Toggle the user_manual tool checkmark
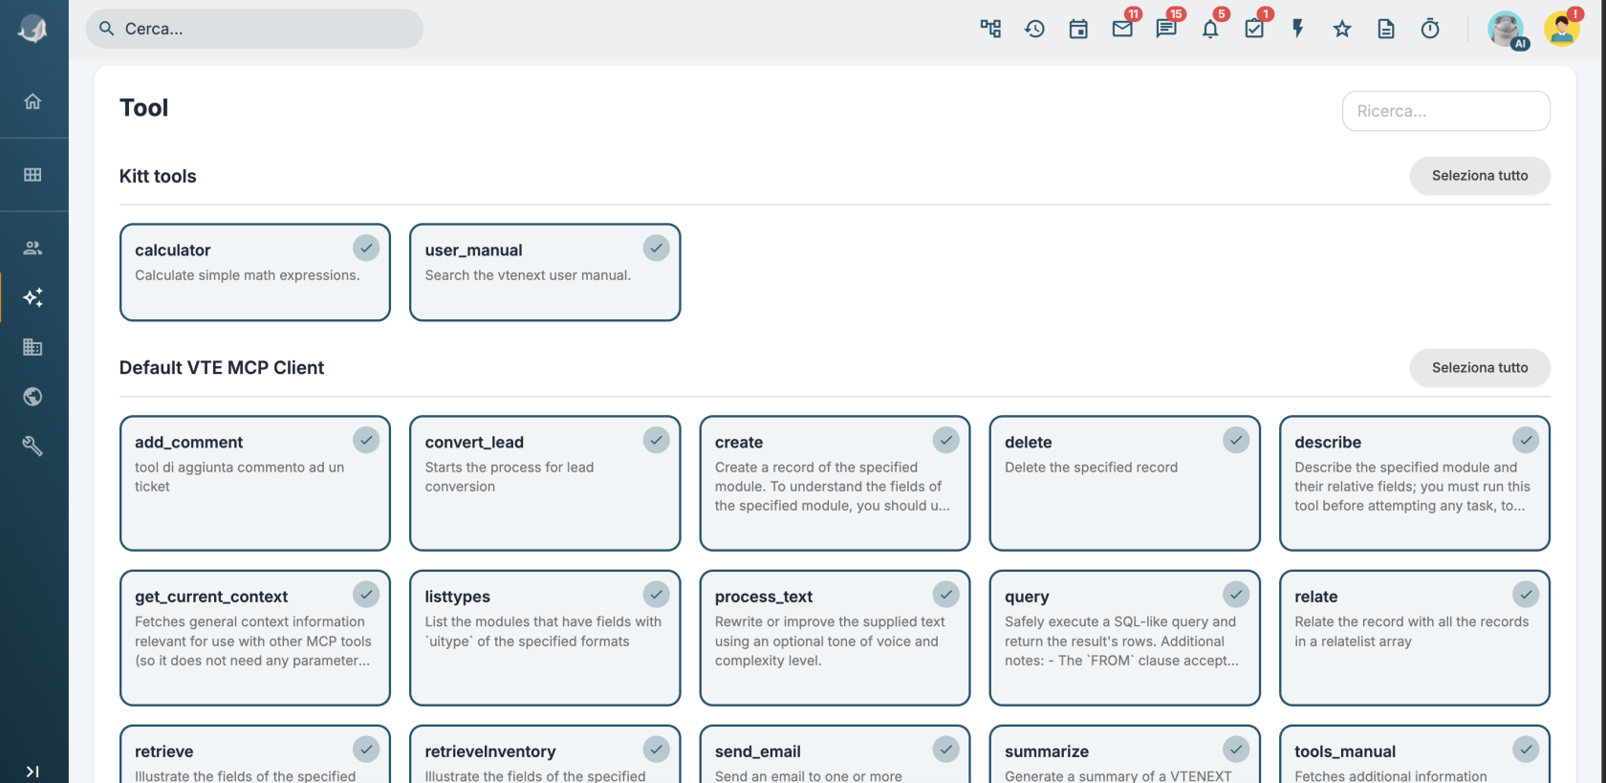The image size is (1606, 783). 656,248
